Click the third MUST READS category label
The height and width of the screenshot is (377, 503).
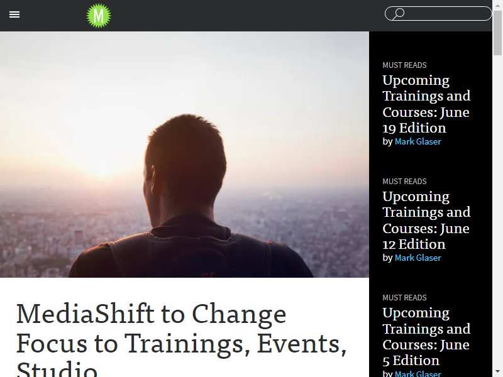pos(404,297)
